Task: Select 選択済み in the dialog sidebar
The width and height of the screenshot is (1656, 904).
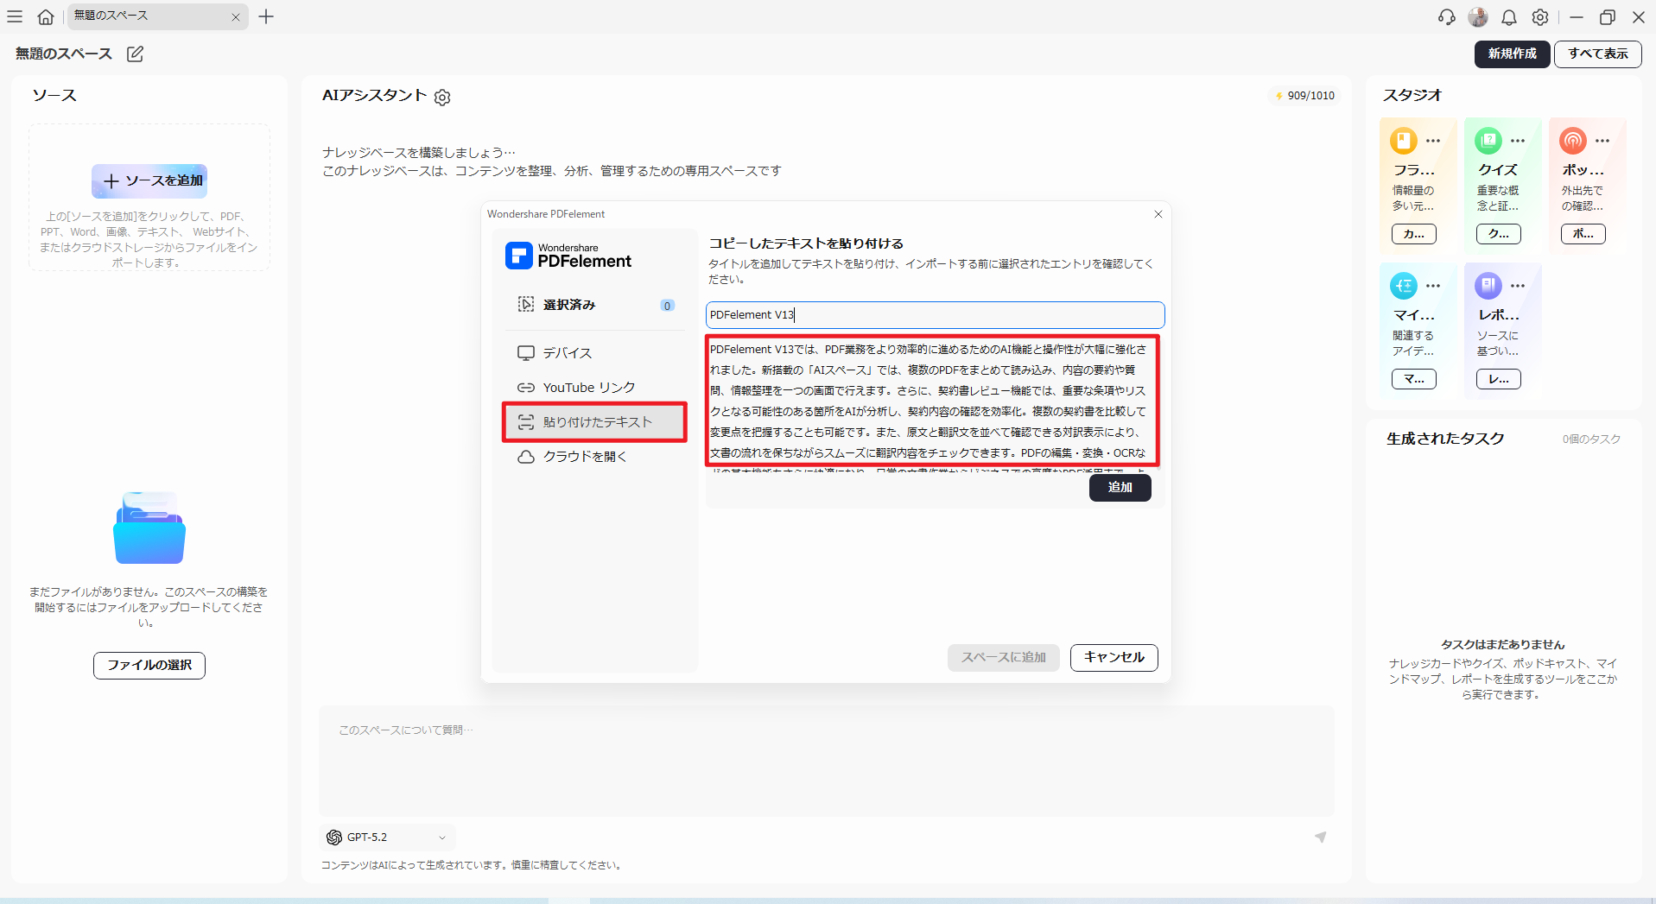Action: [x=595, y=305]
